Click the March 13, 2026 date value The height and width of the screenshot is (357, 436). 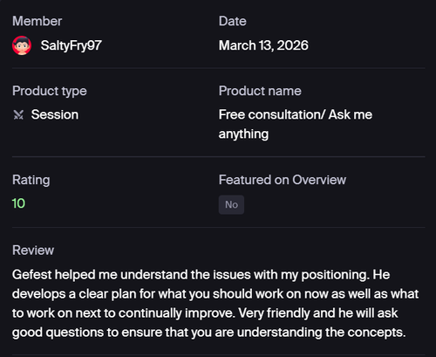point(263,45)
